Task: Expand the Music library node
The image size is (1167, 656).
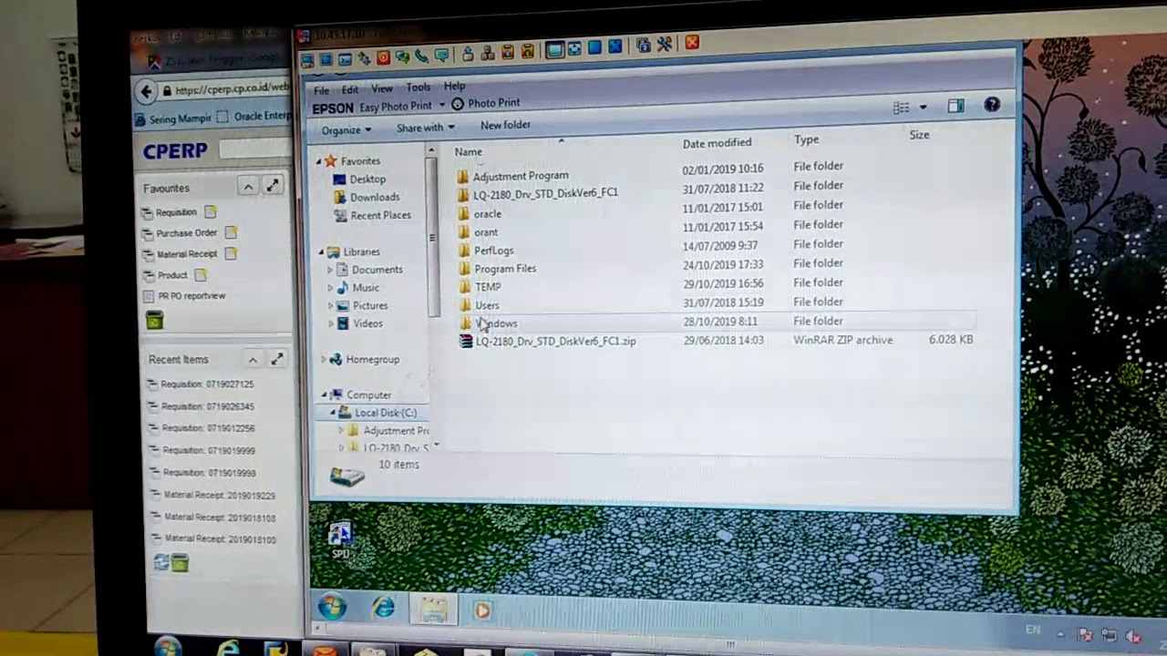Action: pyautogui.click(x=330, y=288)
